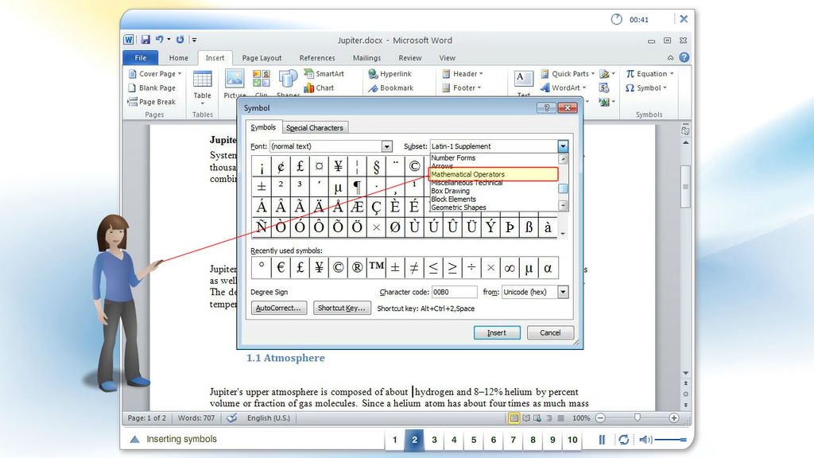Go to tutorial step 3
This screenshot has height=458, width=814.
tap(434, 440)
